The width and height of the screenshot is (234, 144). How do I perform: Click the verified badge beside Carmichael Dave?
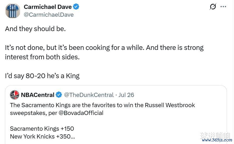click(x=76, y=7)
